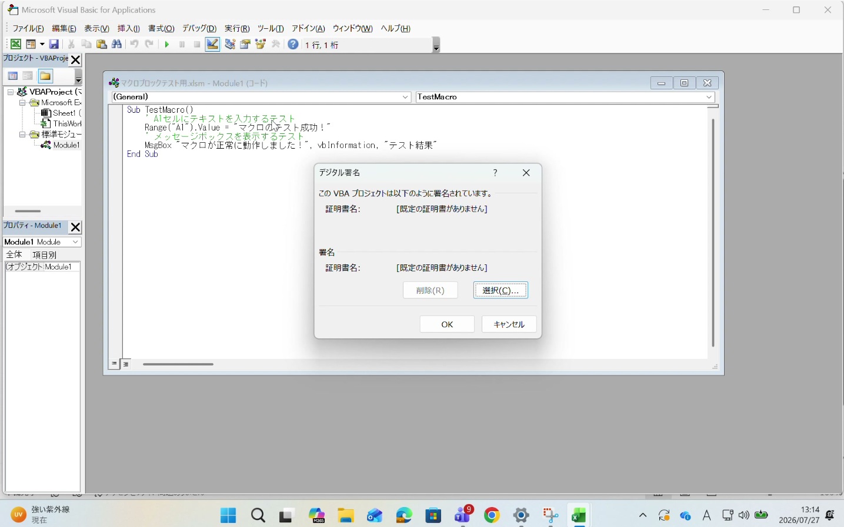The image size is (844, 527).
Task: Open VBA Help question mark icon
Action: [x=293, y=44]
